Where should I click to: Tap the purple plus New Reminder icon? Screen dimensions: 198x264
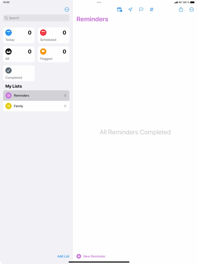tap(79, 256)
